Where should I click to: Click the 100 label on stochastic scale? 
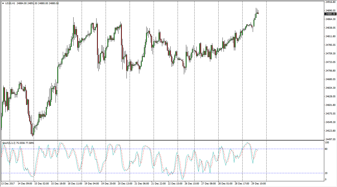point(327,143)
